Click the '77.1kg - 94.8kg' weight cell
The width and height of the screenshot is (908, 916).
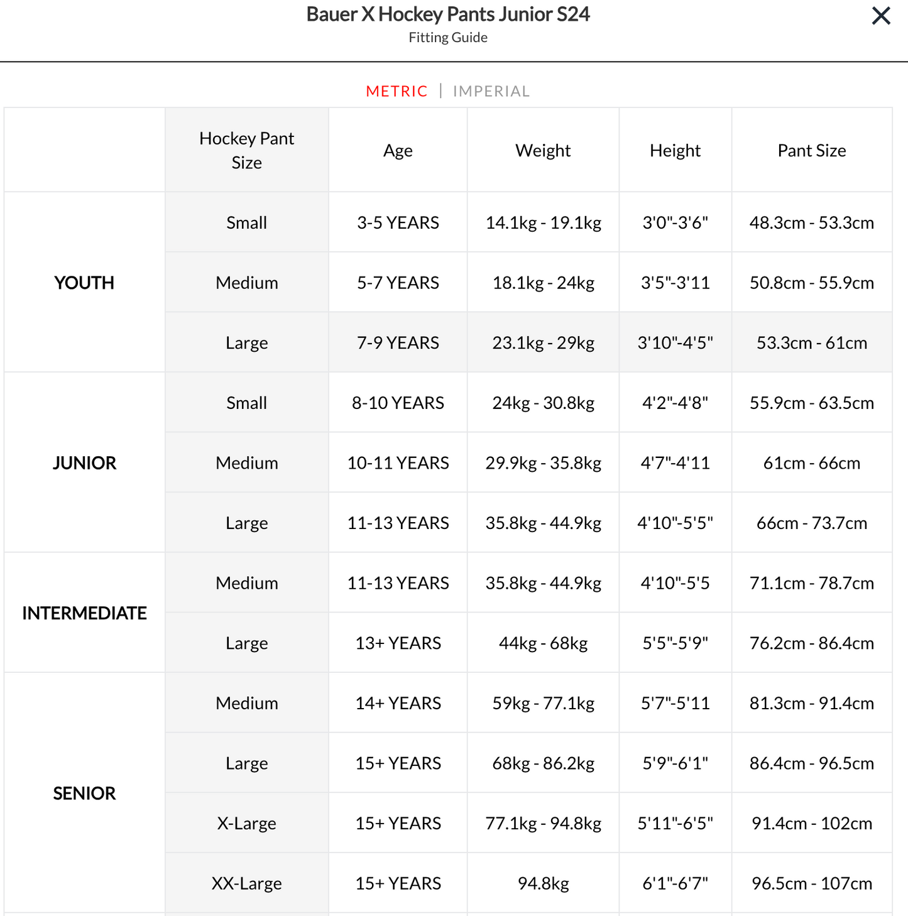(x=543, y=823)
